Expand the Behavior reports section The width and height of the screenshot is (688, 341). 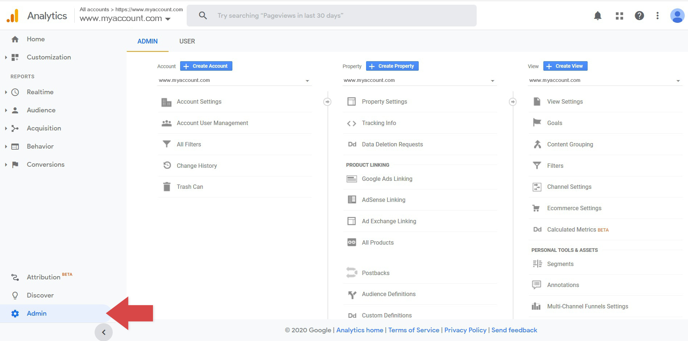(x=6, y=146)
